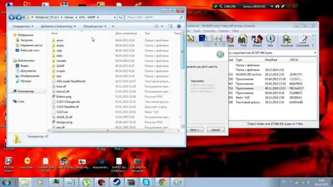333x187 pixels.
Task: Open Explorer help question mark icon
Action: click(x=179, y=26)
